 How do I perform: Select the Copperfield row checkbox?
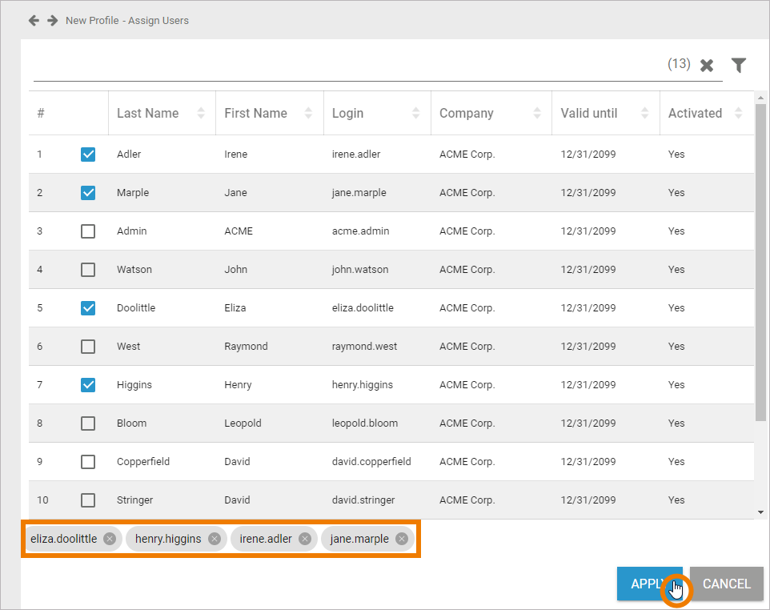(x=88, y=462)
